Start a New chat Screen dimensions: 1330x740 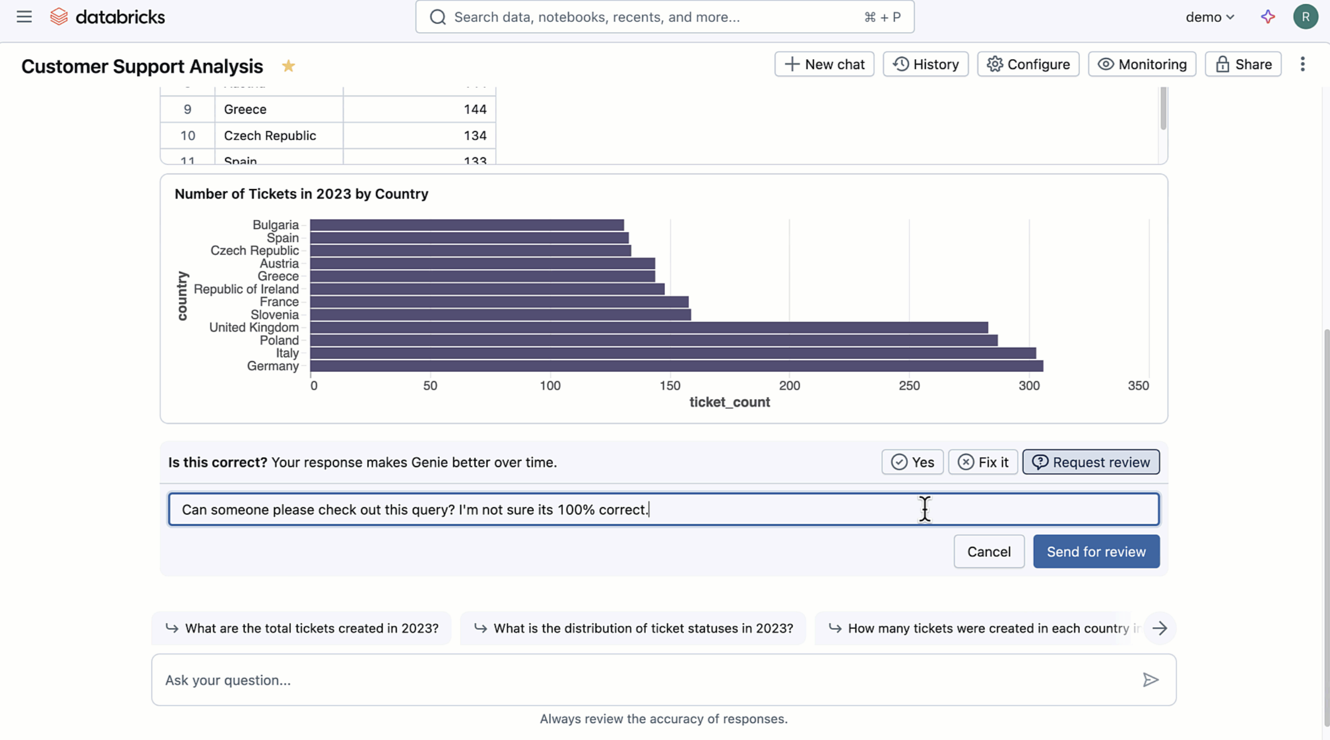click(x=824, y=64)
